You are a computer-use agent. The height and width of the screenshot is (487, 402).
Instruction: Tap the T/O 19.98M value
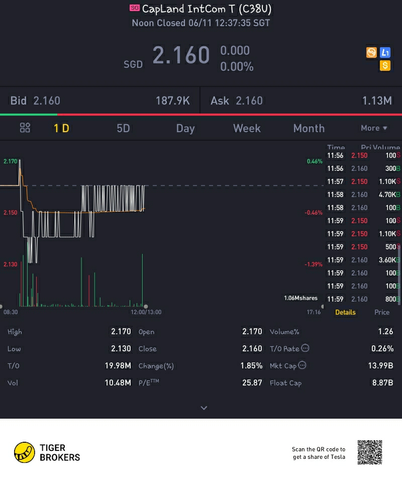coord(118,365)
